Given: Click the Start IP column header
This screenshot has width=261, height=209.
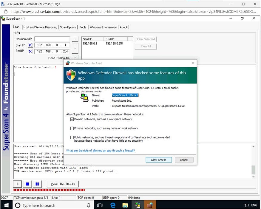Looking at the screenshot, I should click(x=92, y=39).
